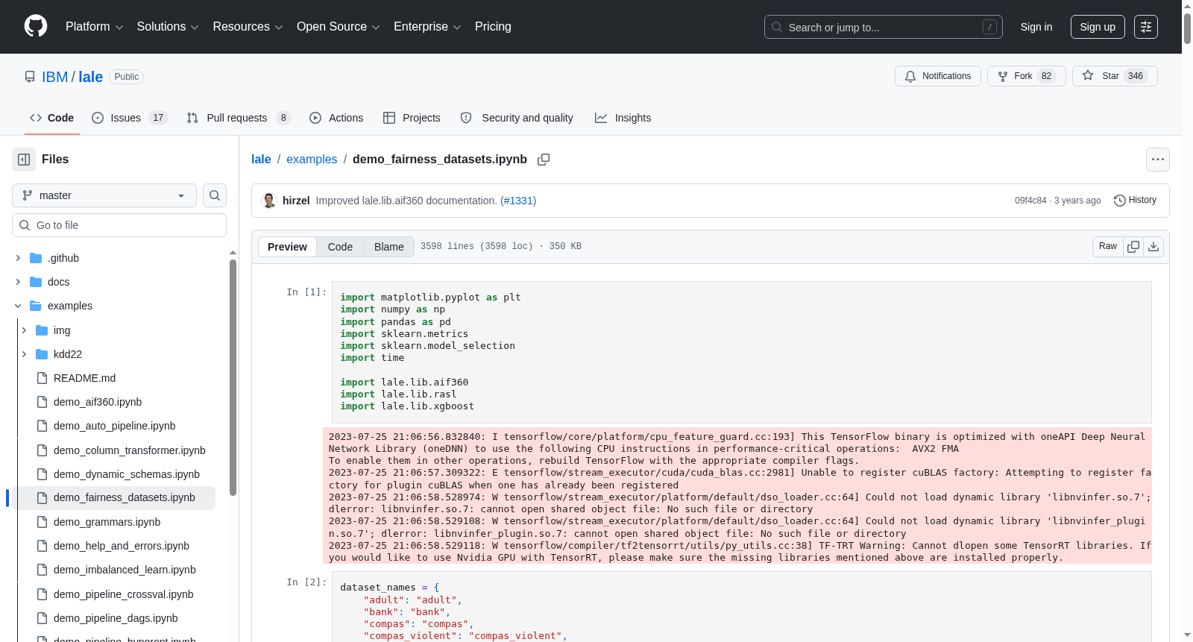Open the Actions tab
The height and width of the screenshot is (642, 1193).
tap(336, 118)
